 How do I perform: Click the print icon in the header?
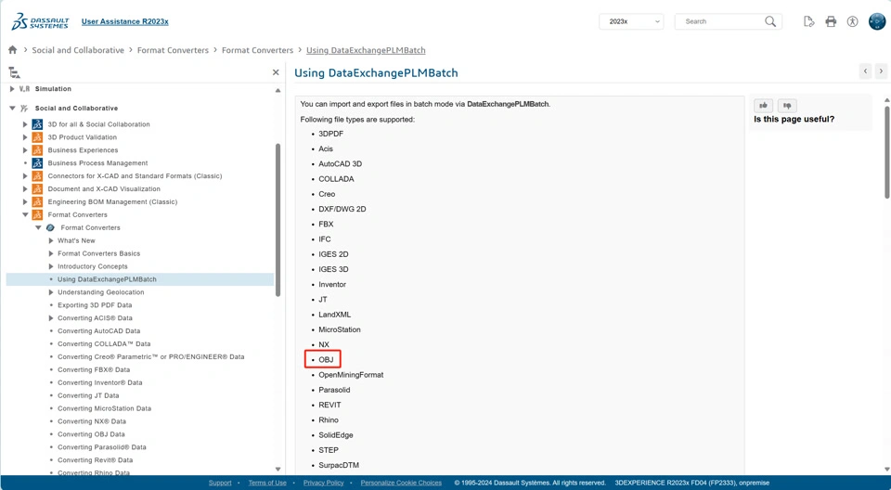(831, 21)
